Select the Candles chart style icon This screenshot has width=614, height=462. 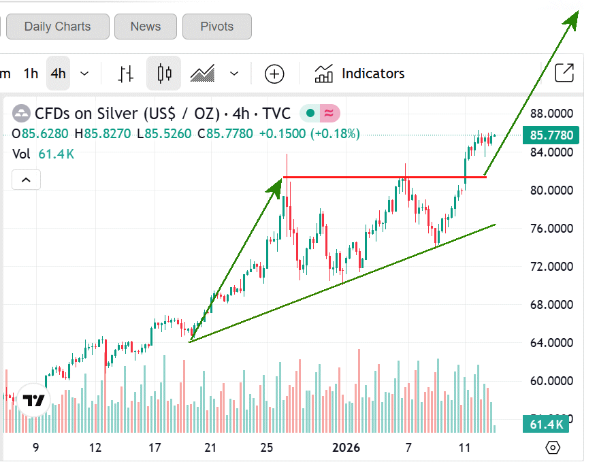163,73
